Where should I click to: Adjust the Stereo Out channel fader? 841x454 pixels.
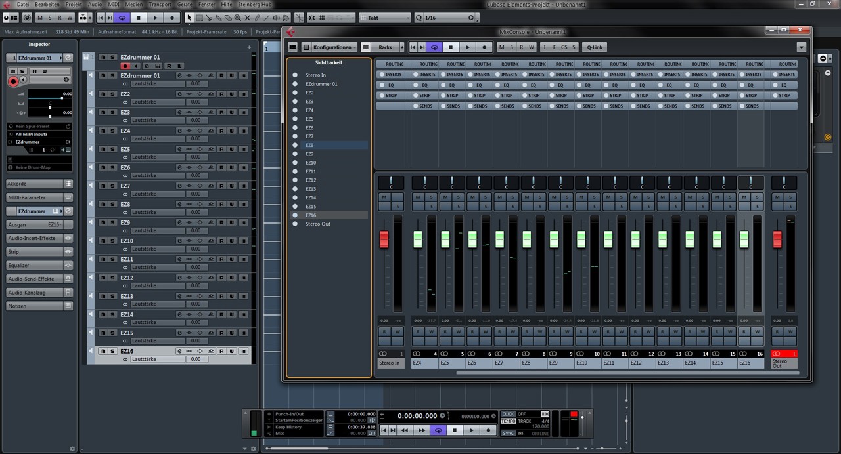777,239
